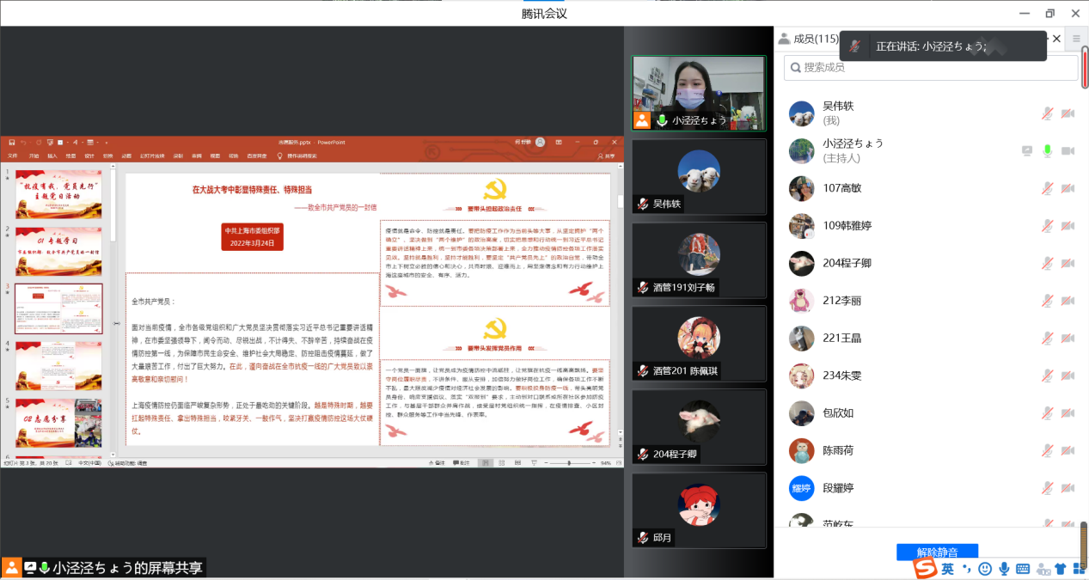Open the Quick Access Toolbar customize dropdown

pyautogui.click(x=106, y=142)
